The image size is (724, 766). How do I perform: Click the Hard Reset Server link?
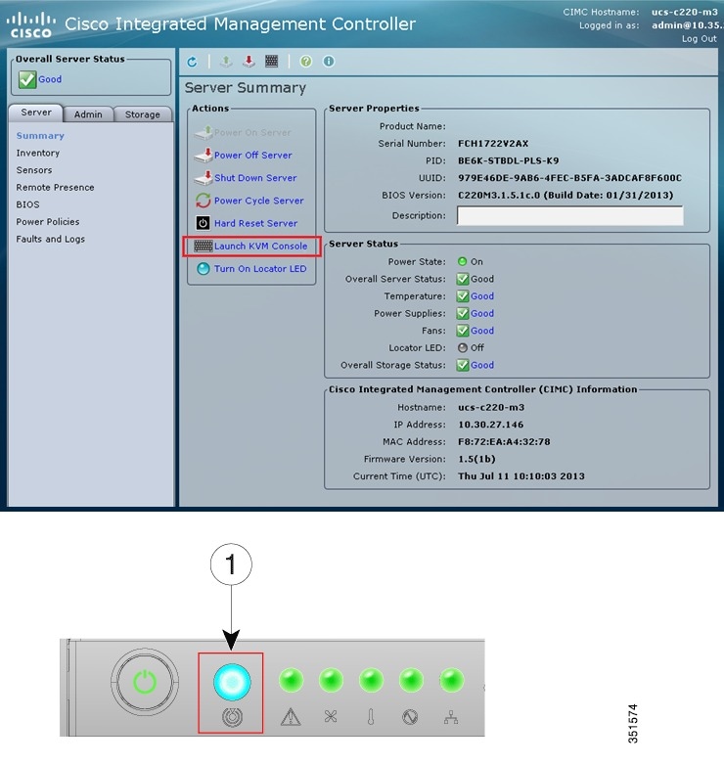255,223
